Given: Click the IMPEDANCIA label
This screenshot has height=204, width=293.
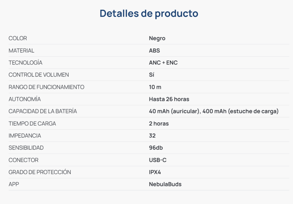Looking at the screenshot, I should (25, 136).
